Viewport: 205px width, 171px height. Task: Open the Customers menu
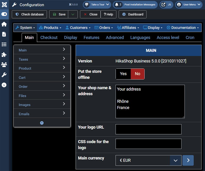click(x=78, y=28)
